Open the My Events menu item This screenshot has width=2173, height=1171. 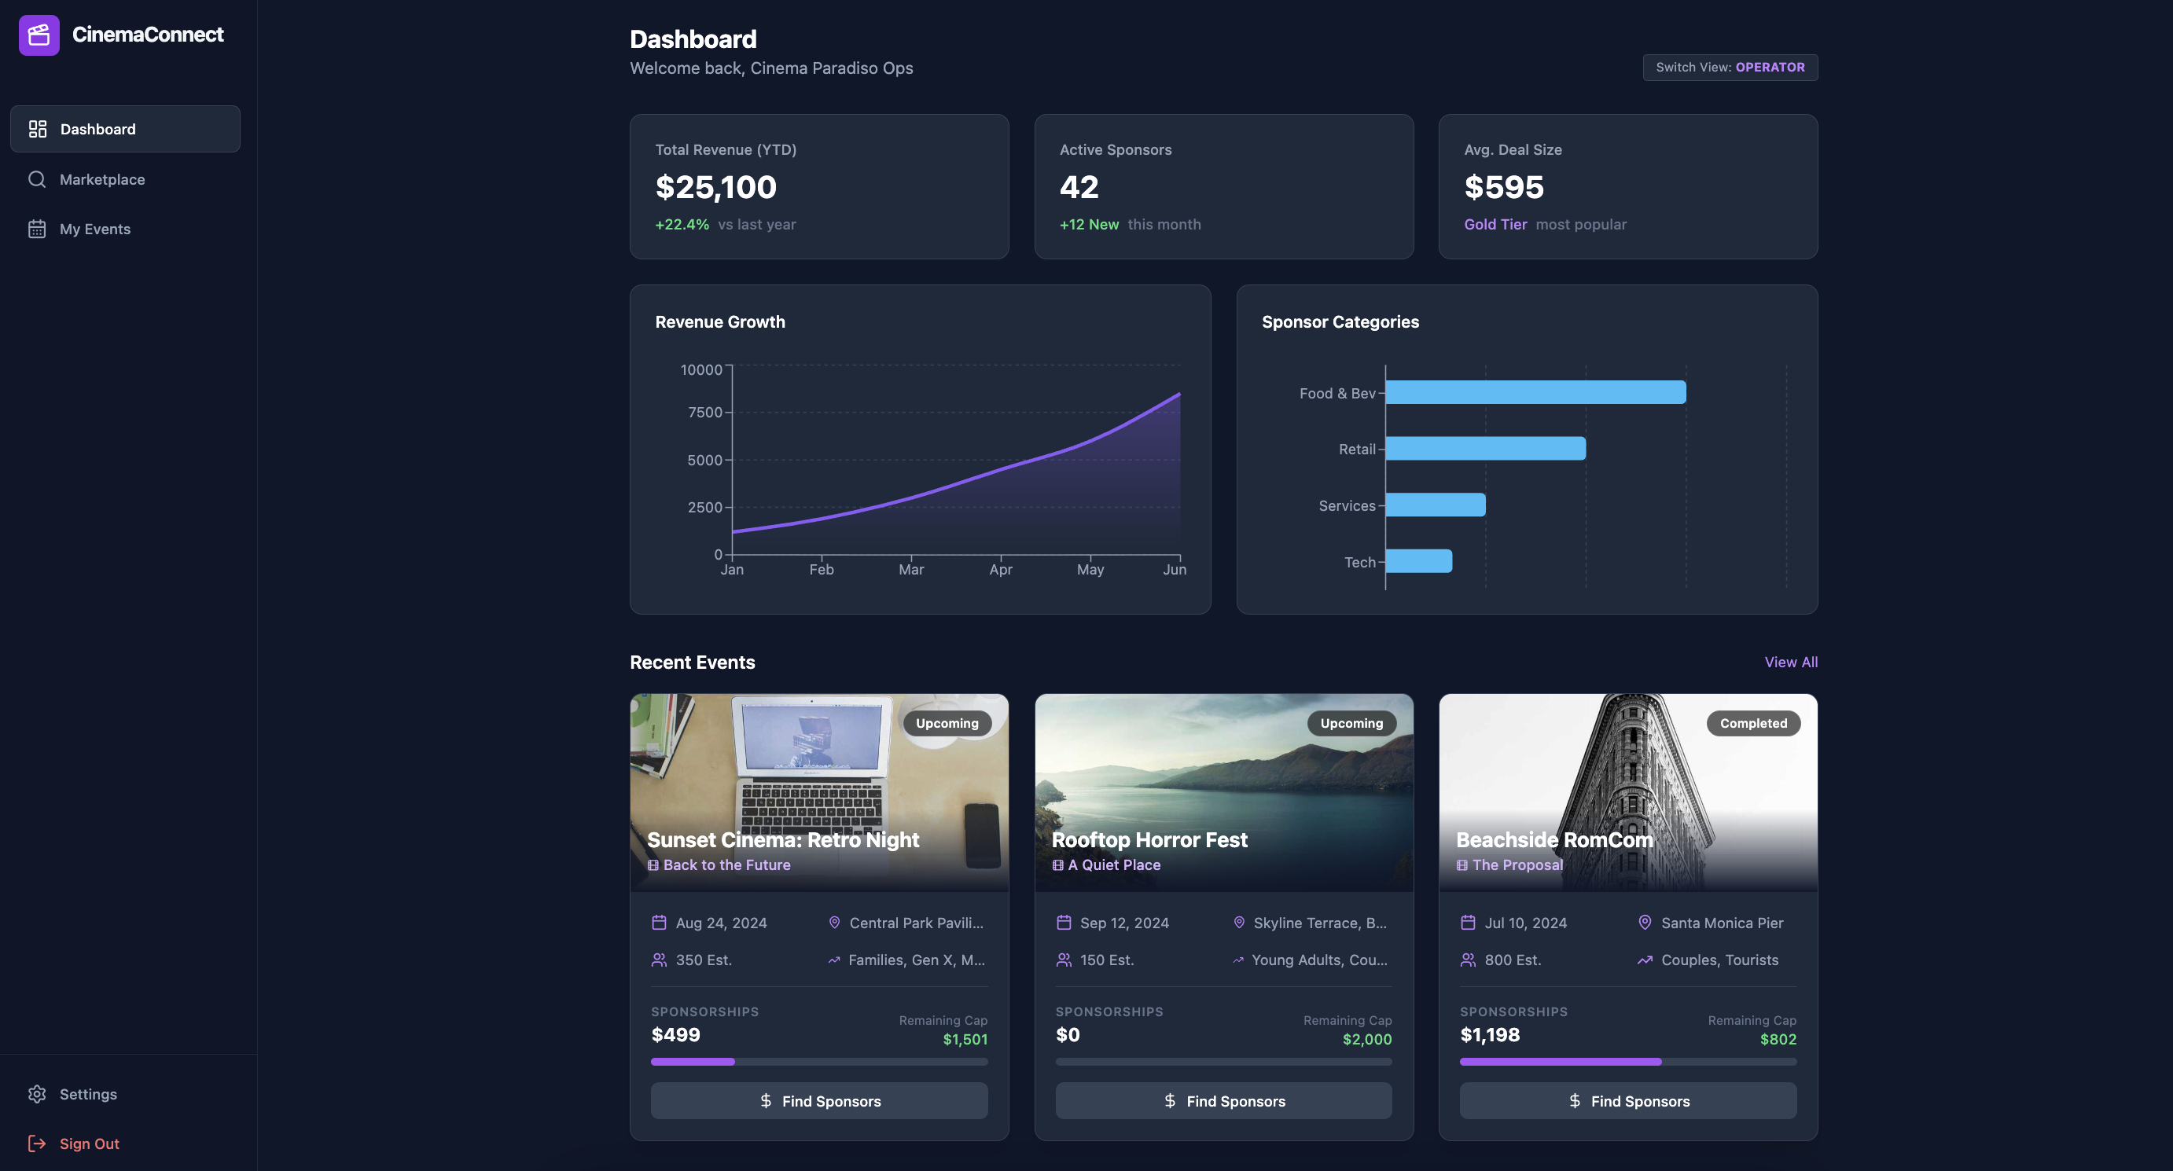[x=95, y=229]
